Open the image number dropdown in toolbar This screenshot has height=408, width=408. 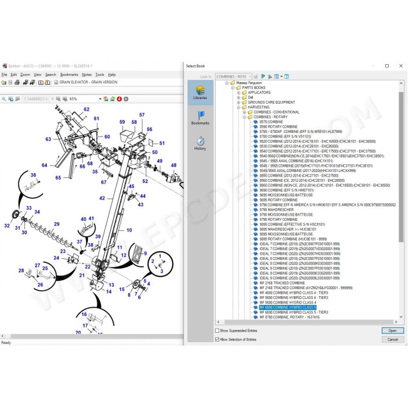click(x=52, y=99)
